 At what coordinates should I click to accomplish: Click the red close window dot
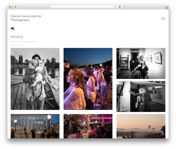pyautogui.click(x=10, y=7)
